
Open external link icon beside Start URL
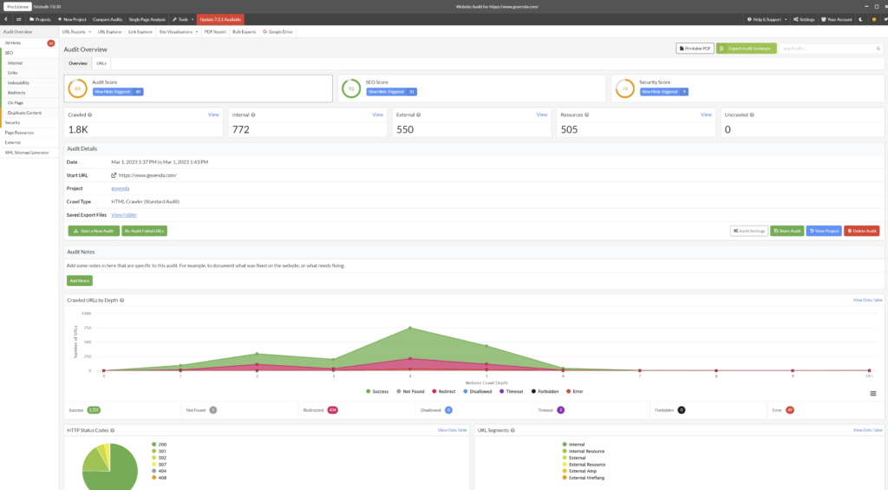pos(114,175)
